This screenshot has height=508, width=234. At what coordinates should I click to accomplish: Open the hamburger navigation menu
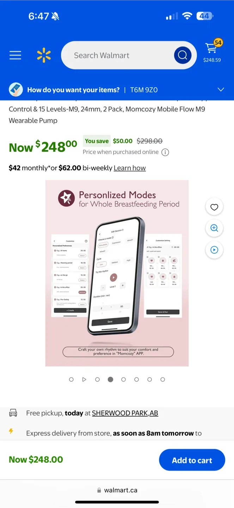[x=15, y=55]
